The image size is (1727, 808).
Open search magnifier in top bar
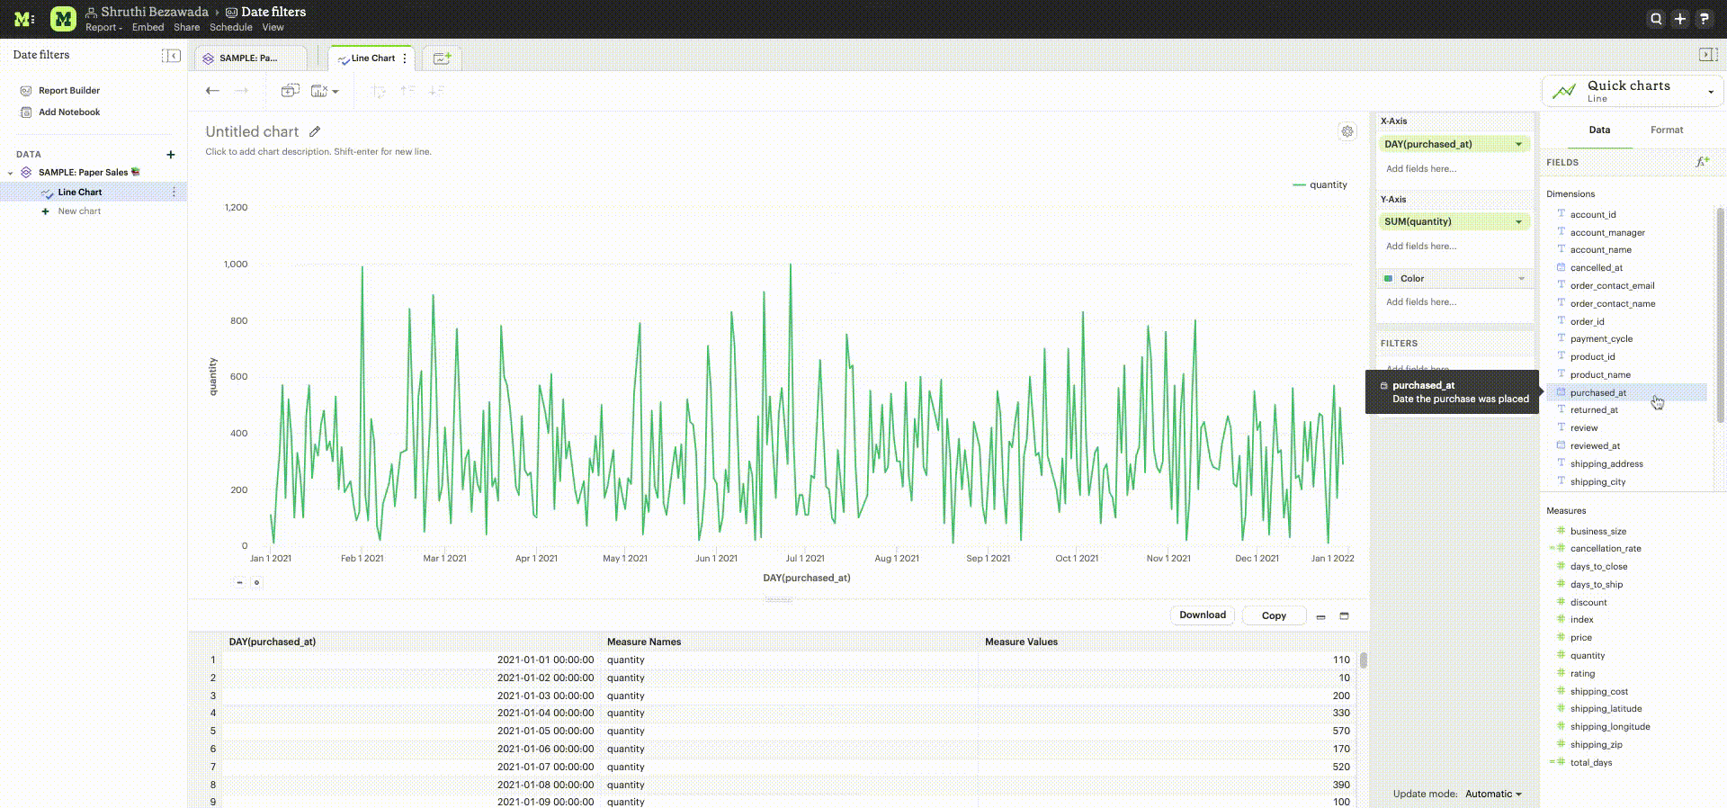coord(1655,19)
